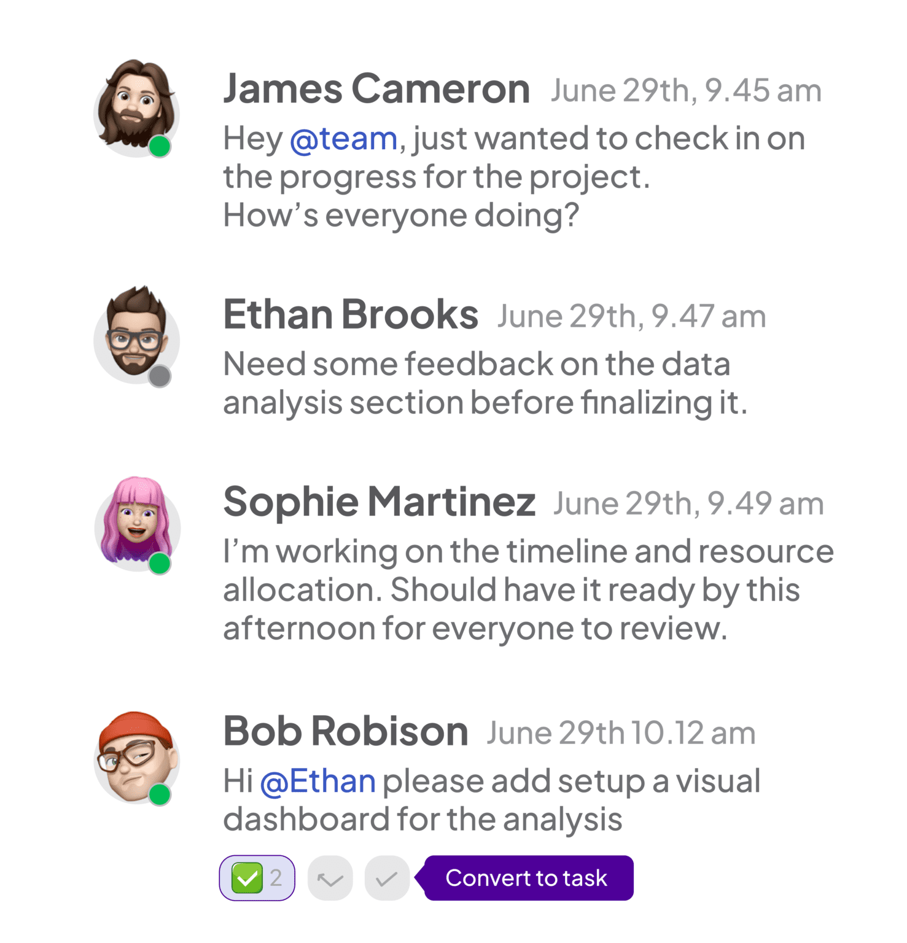Toggle Bob Robison's presence indicator
Viewport: 907px width, 943px height.
coord(161,794)
